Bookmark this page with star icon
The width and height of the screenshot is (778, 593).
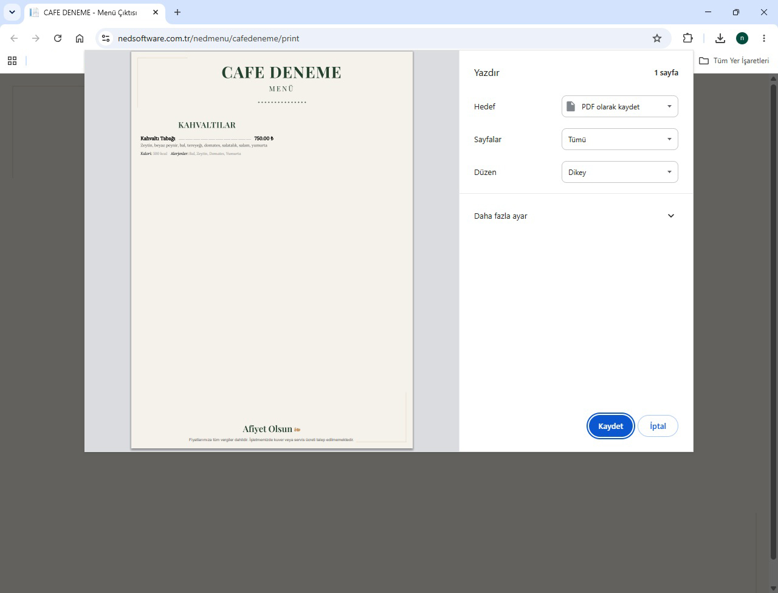(x=657, y=38)
